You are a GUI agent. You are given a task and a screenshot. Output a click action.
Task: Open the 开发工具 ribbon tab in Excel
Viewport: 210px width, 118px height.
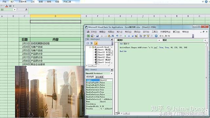pyautogui.click(x=67, y=2)
